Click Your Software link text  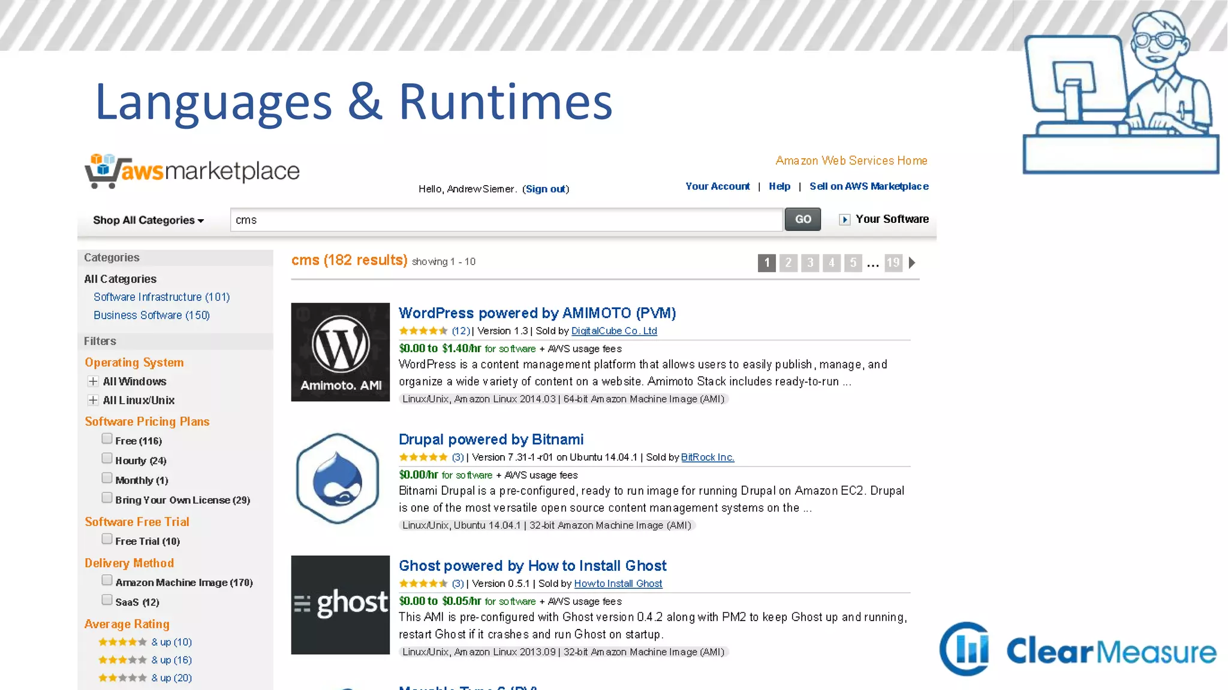[x=892, y=219]
